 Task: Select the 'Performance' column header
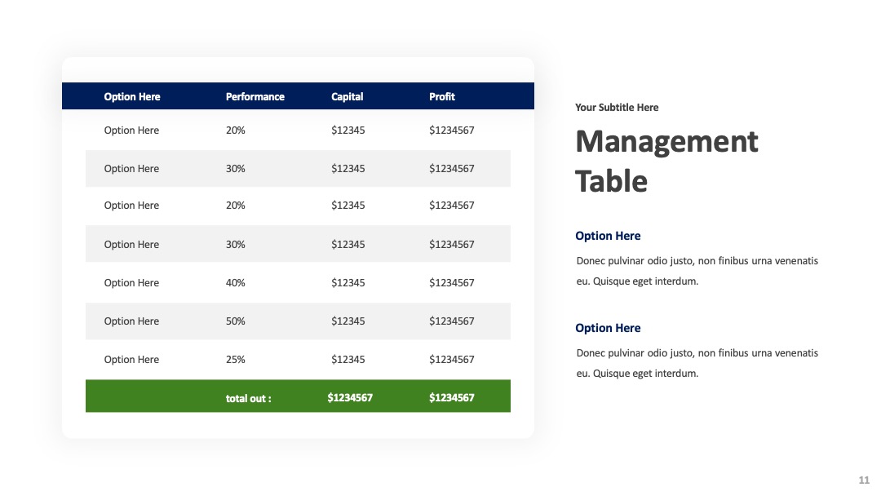(x=255, y=96)
